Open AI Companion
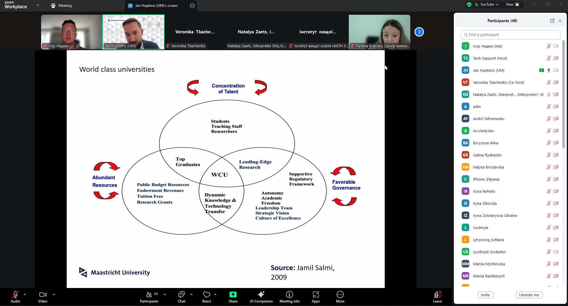568x306 pixels. [261, 297]
